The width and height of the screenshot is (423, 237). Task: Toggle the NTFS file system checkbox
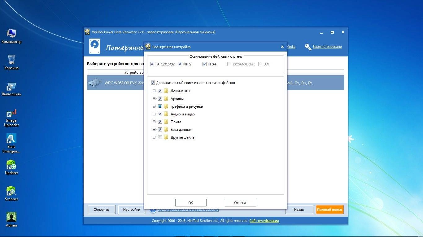coord(180,64)
